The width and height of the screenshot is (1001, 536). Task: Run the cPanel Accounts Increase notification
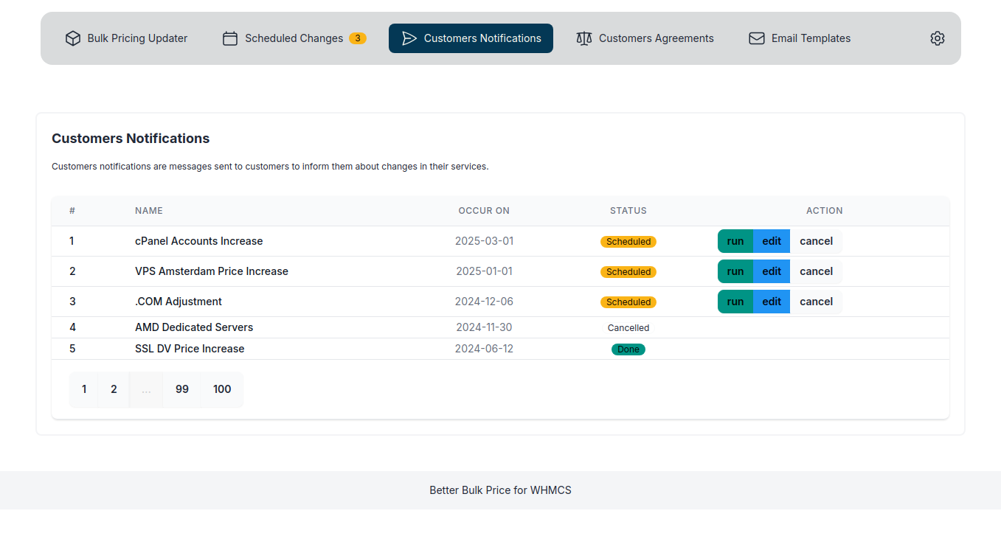(735, 241)
